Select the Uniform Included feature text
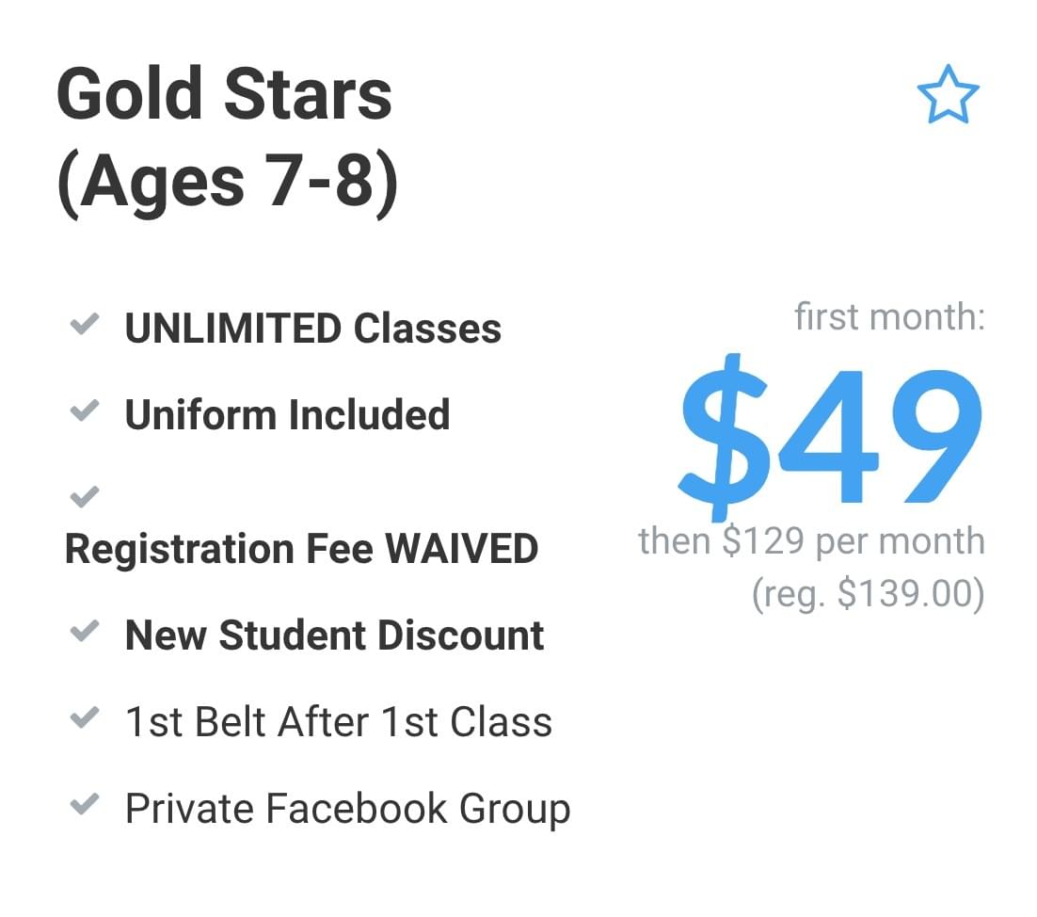1037x917 pixels. [x=288, y=415]
